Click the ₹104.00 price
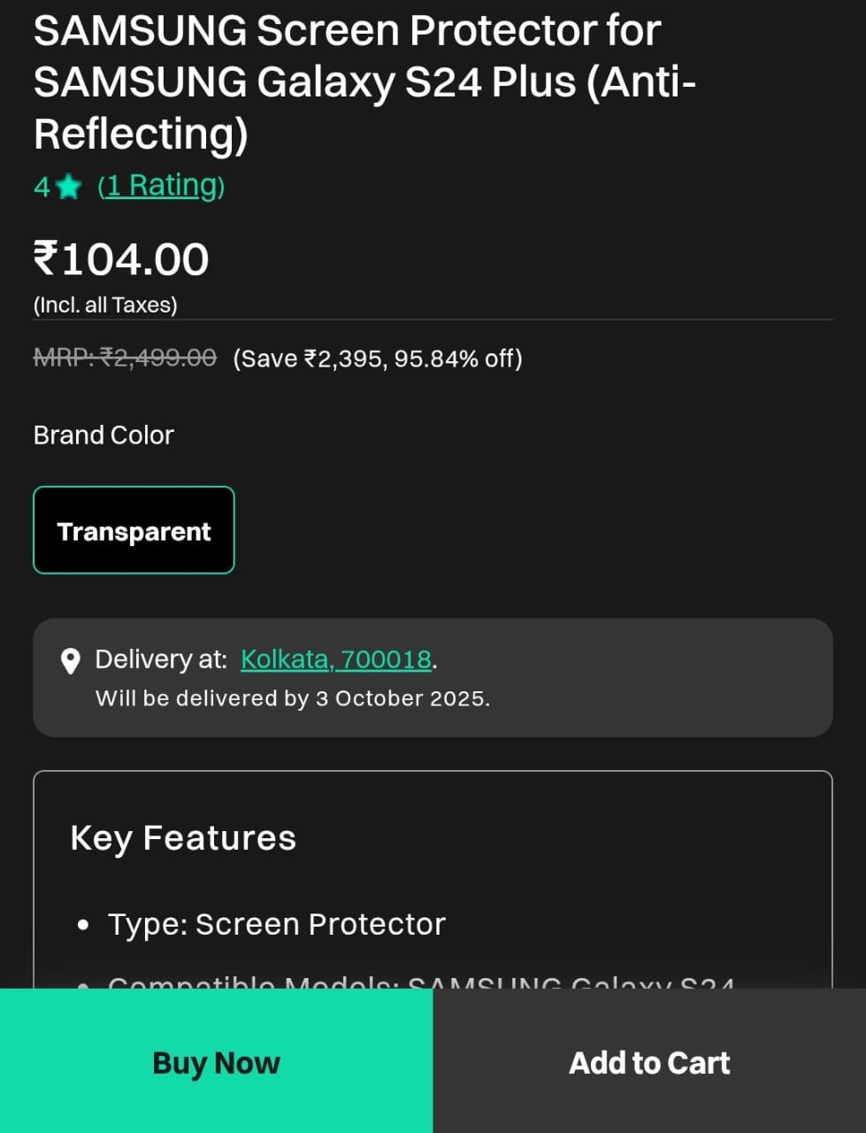866x1133 pixels. [121, 259]
